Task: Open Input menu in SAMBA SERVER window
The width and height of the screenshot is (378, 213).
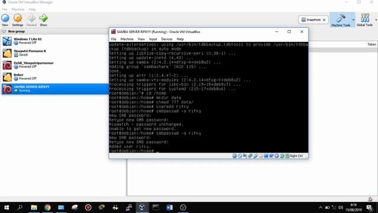Action: pos(153,39)
